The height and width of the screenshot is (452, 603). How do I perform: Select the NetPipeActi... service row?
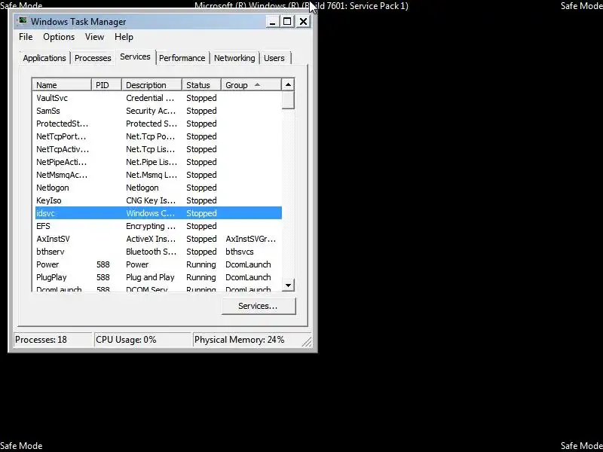(158, 162)
